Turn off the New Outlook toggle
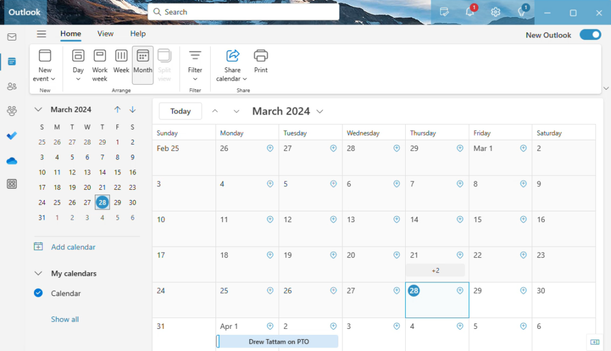This screenshot has width=611, height=351. 590,35
